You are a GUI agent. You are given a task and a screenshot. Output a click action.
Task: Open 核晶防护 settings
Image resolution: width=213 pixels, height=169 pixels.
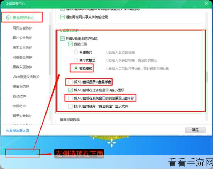(19, 106)
